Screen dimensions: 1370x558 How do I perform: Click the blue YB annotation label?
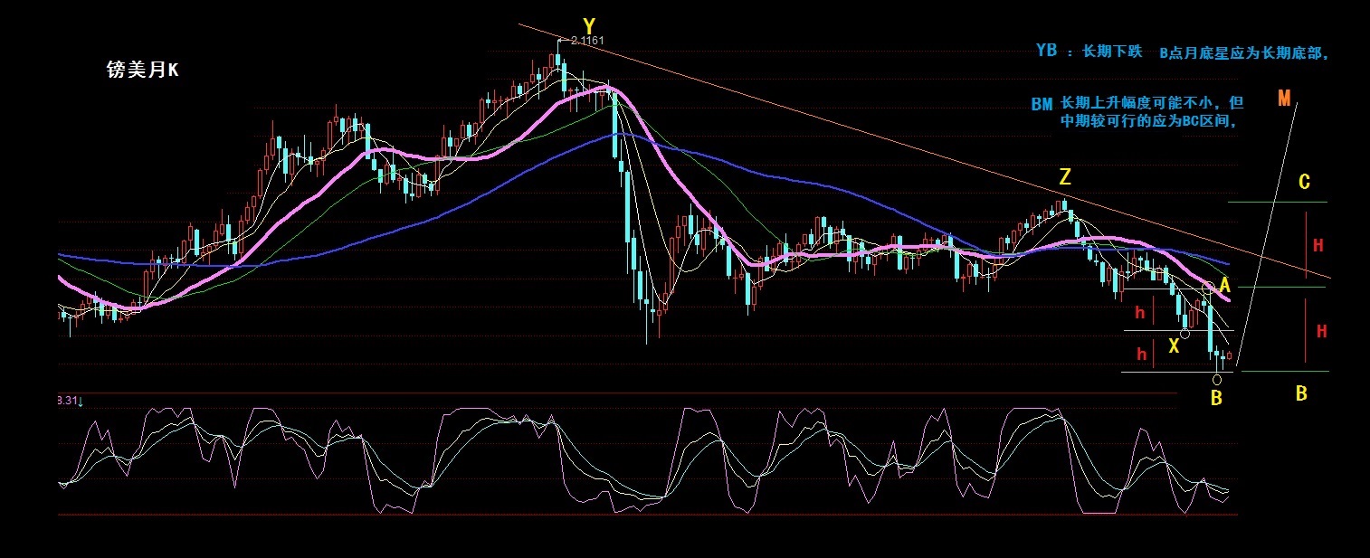click(1046, 52)
